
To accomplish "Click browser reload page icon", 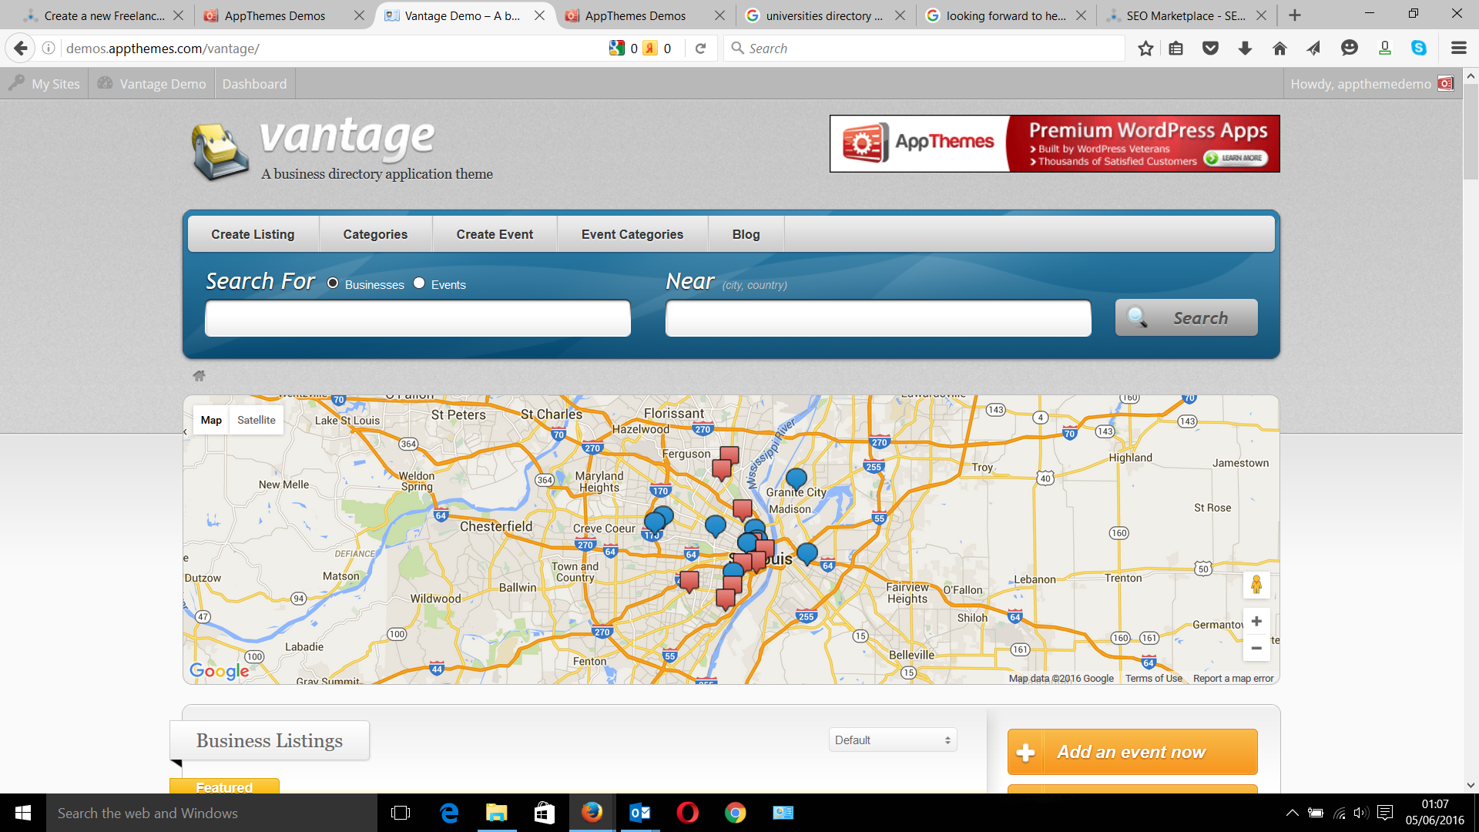I will tap(700, 49).
